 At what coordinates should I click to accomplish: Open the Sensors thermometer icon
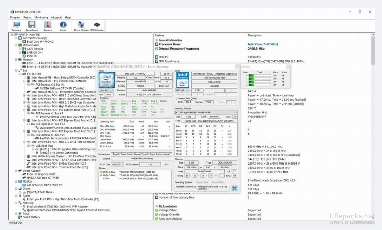(47, 26)
